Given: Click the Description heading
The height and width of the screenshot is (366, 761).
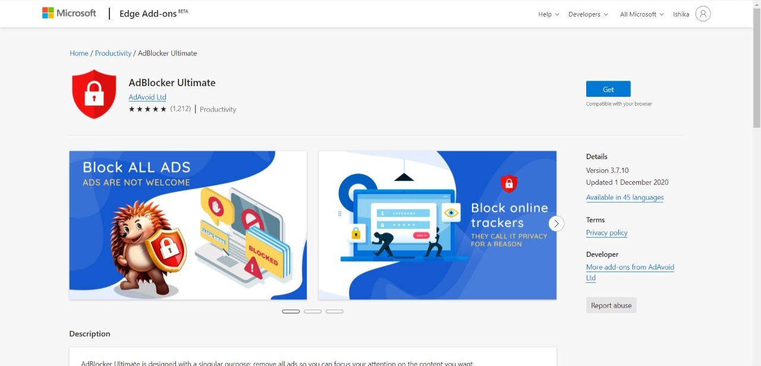Looking at the screenshot, I should (x=90, y=333).
